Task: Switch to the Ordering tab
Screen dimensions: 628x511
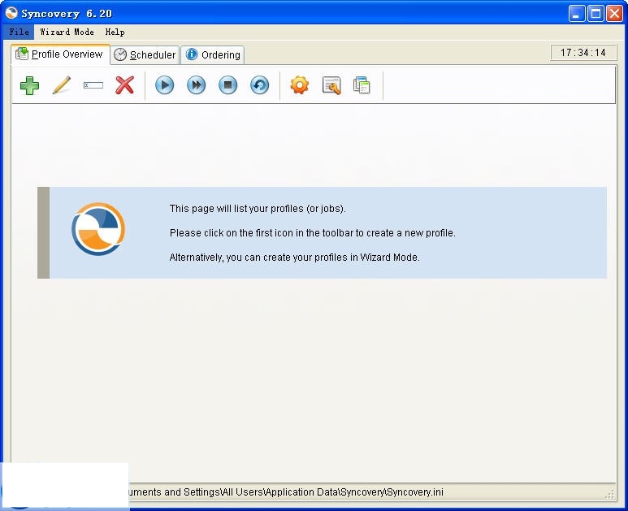Action: click(213, 54)
